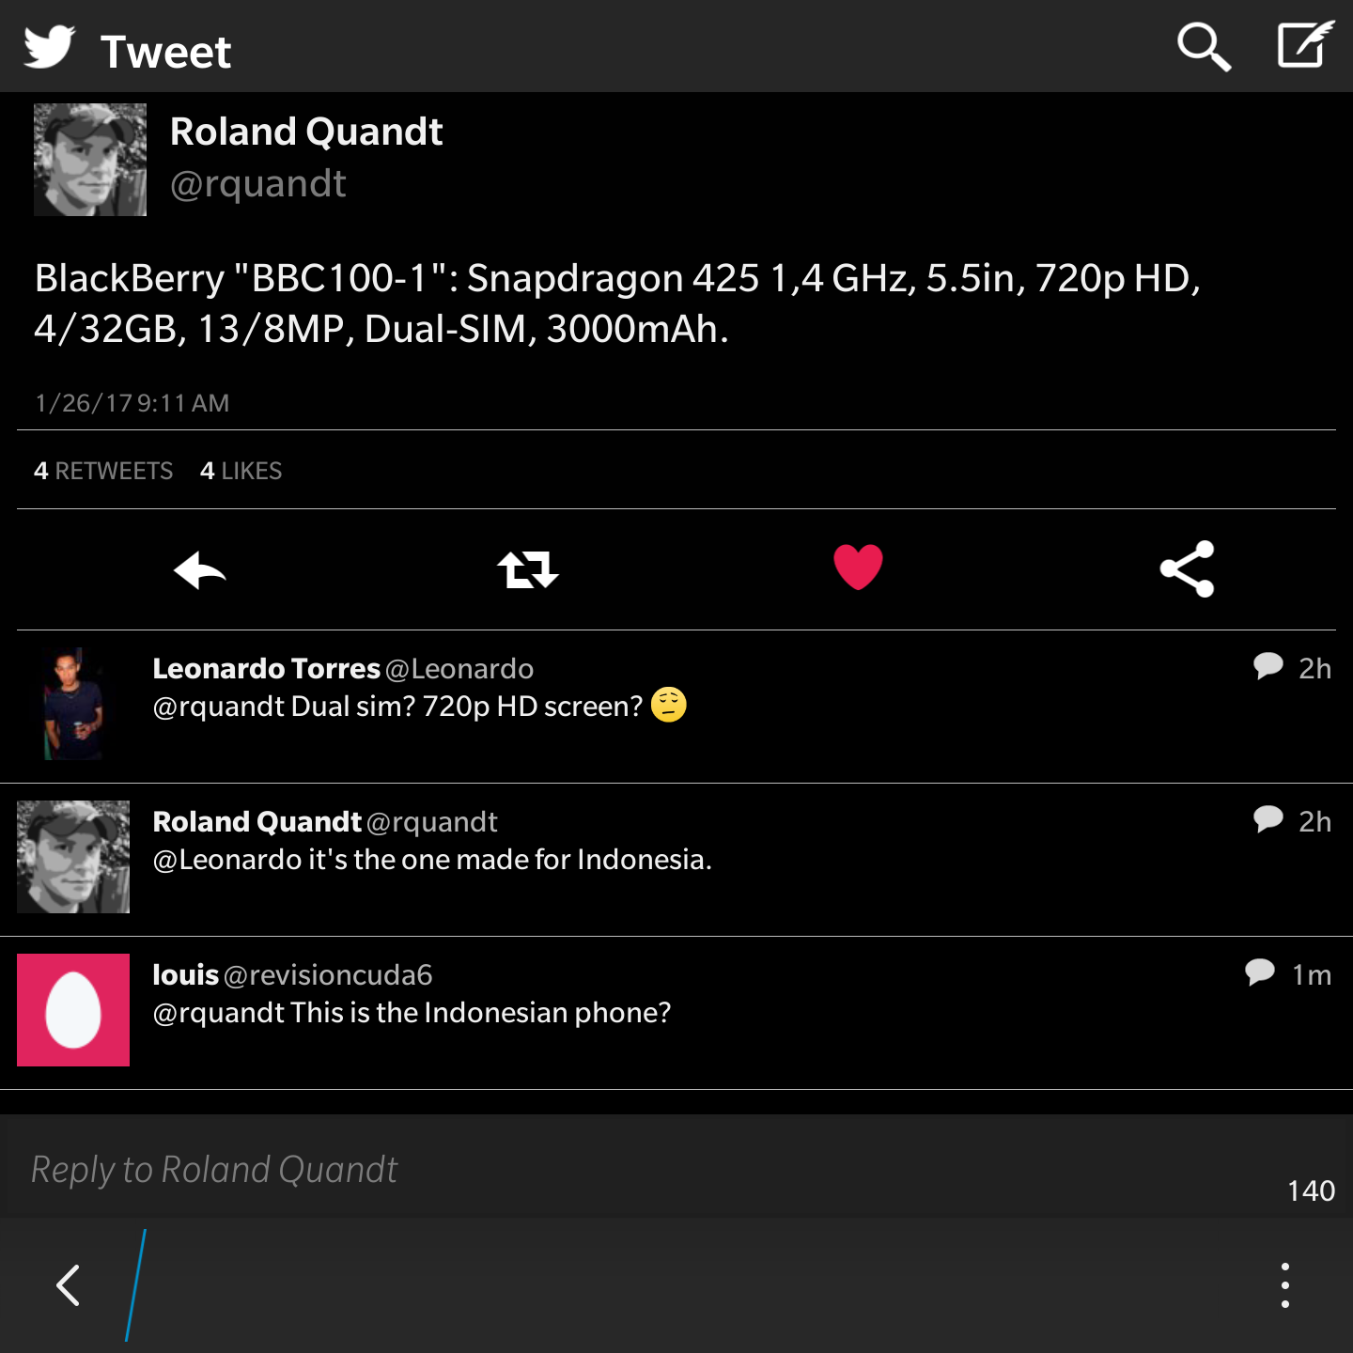Screen dimensions: 1353x1353
Task: Open Leonardo Torres's reply conversation bubble
Action: [x=1268, y=666]
